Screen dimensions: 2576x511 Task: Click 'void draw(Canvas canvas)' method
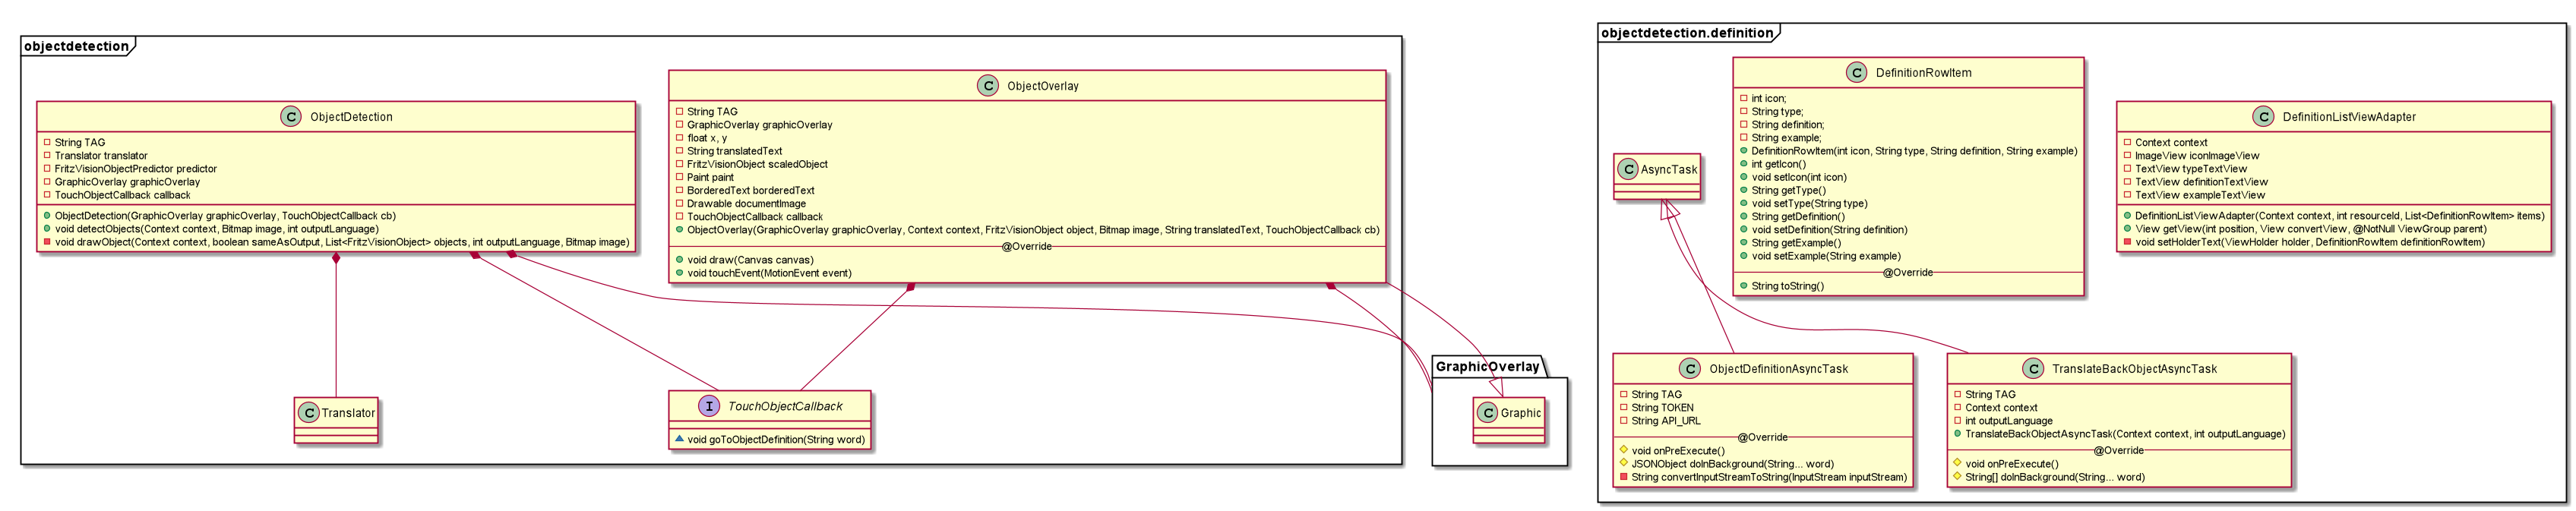click(x=750, y=260)
